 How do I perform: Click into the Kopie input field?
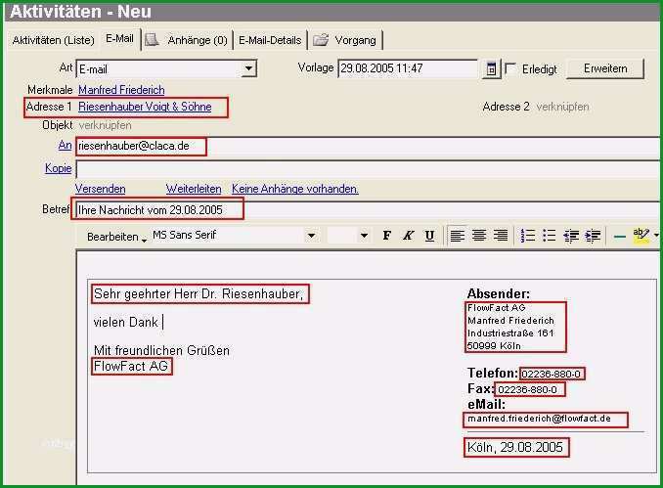pyautogui.click(x=368, y=169)
